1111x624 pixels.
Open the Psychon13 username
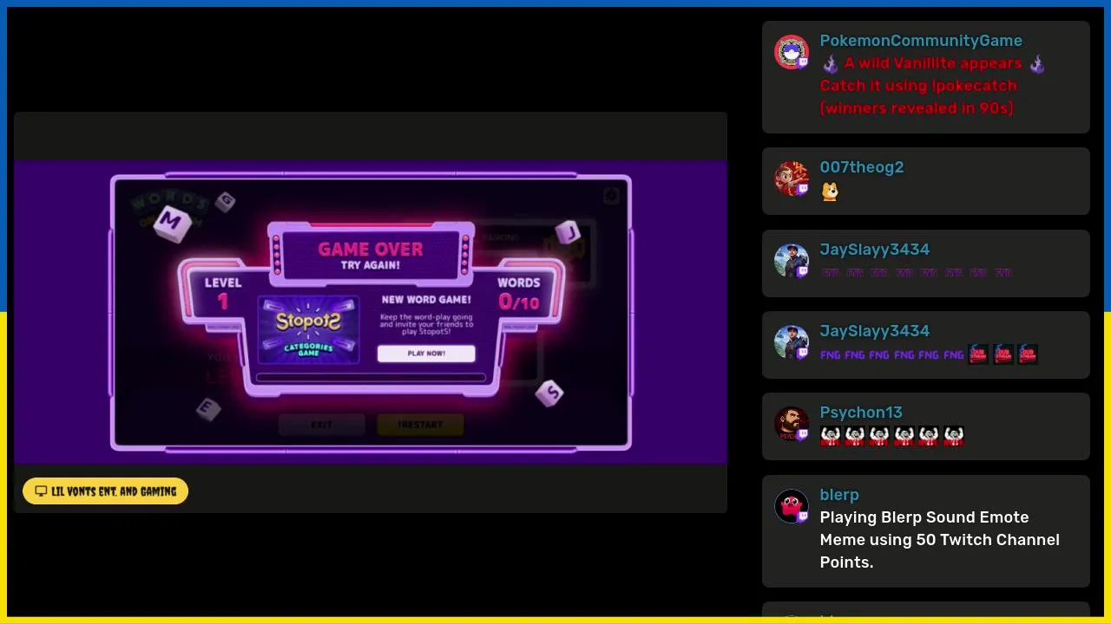(861, 413)
